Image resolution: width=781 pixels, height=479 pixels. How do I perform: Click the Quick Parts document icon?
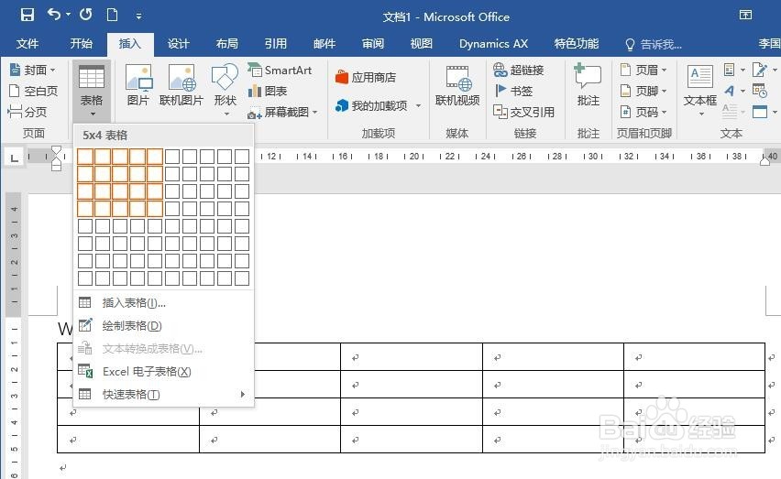click(x=731, y=70)
